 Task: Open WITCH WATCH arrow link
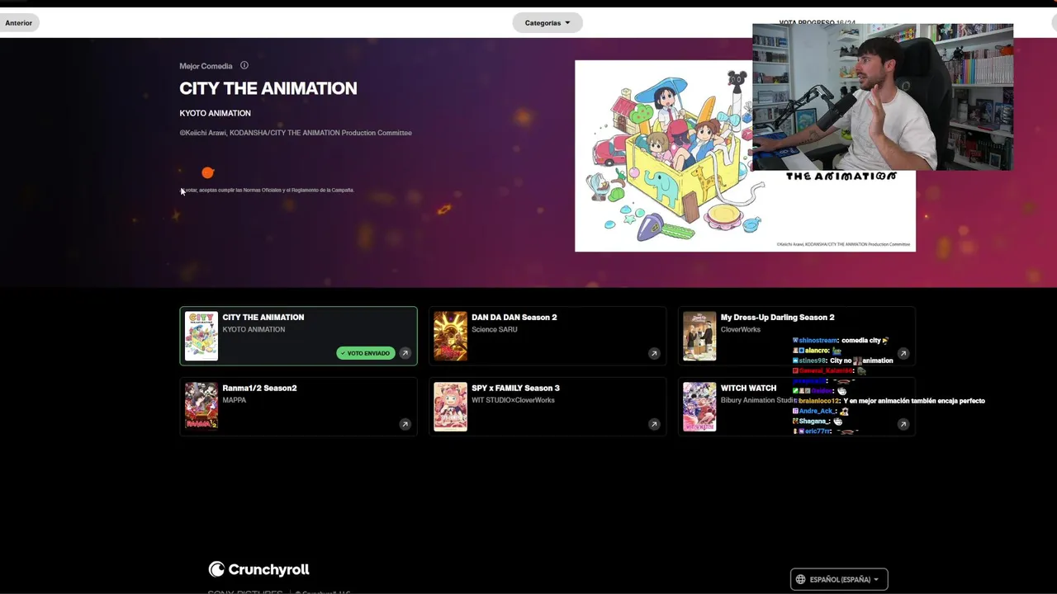point(903,424)
